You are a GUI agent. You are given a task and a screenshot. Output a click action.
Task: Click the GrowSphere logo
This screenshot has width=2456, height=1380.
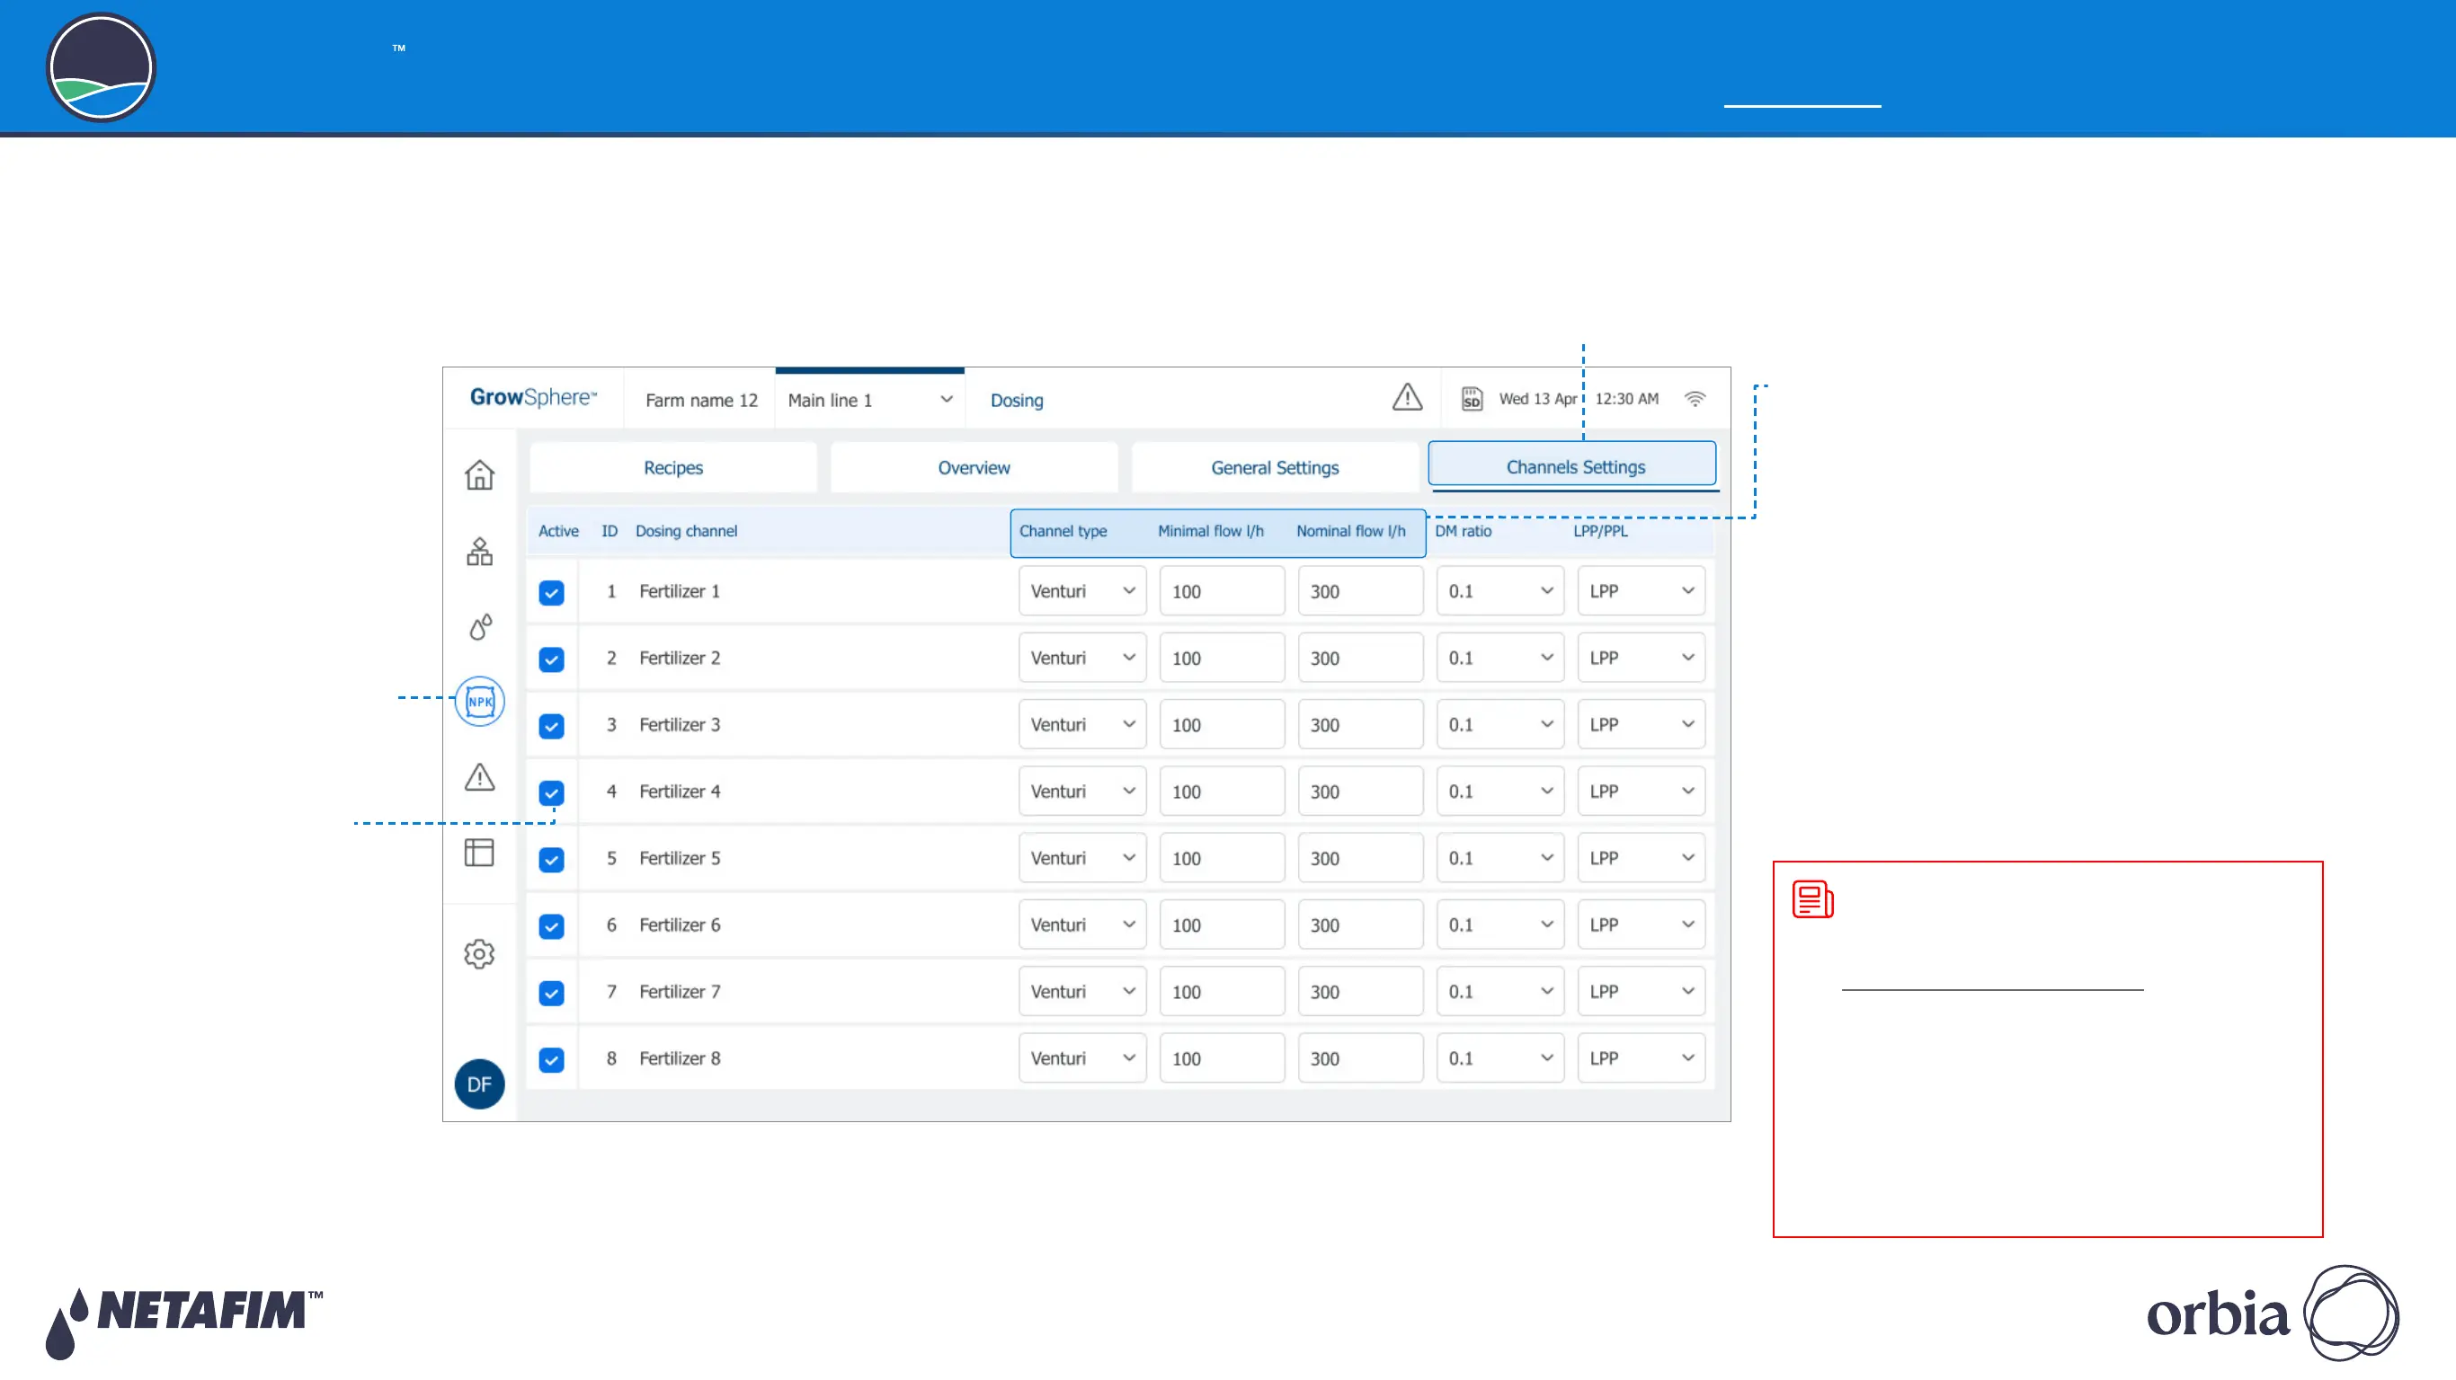point(533,397)
